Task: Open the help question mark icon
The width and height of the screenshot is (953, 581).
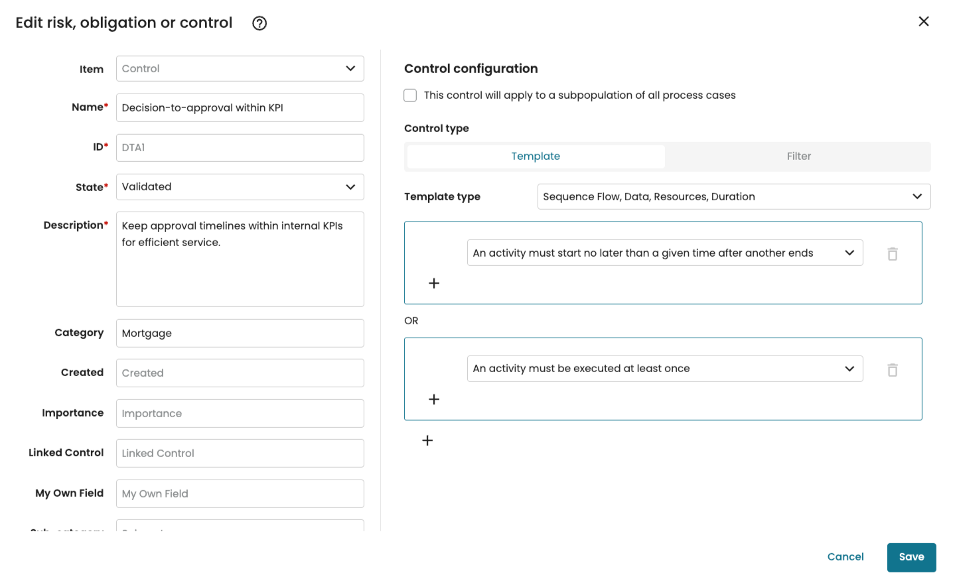Action: 259,23
